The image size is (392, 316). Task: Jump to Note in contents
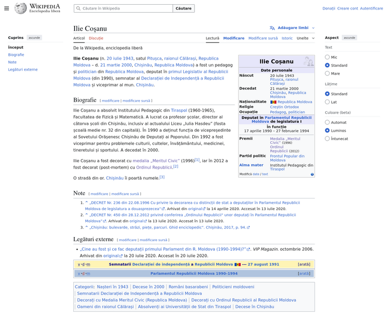click(12, 62)
